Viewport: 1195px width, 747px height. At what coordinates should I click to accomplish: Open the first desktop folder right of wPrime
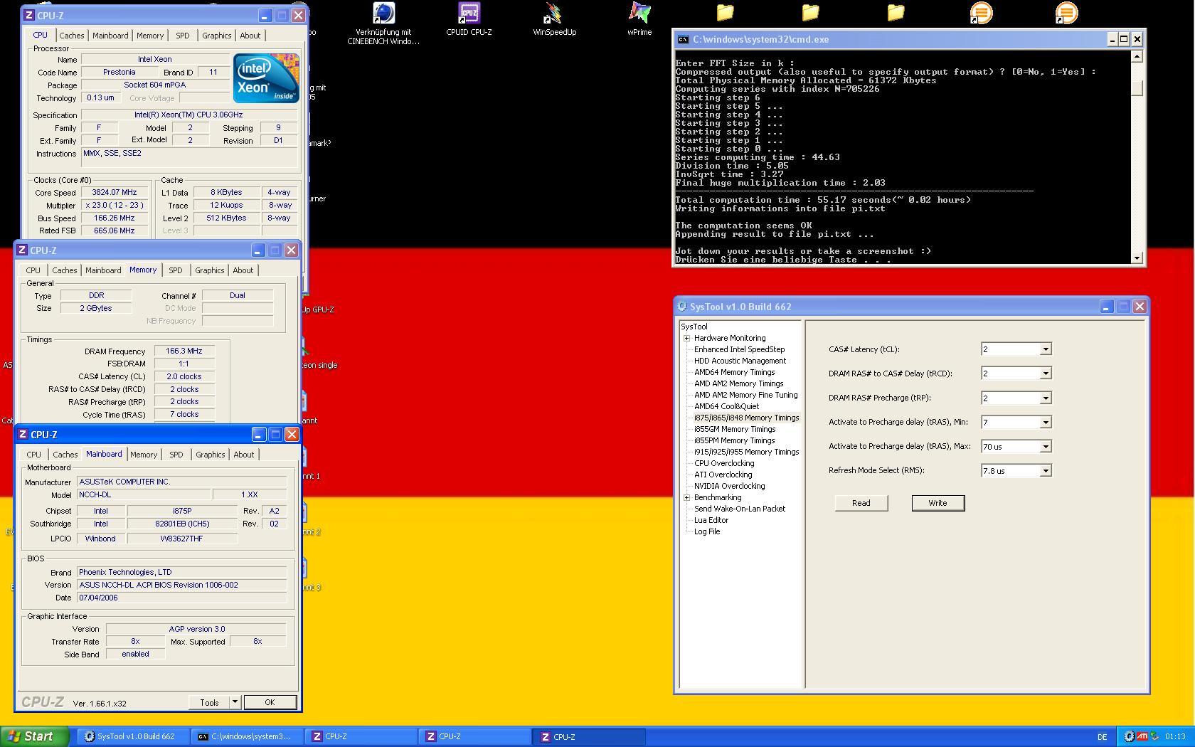tap(725, 13)
